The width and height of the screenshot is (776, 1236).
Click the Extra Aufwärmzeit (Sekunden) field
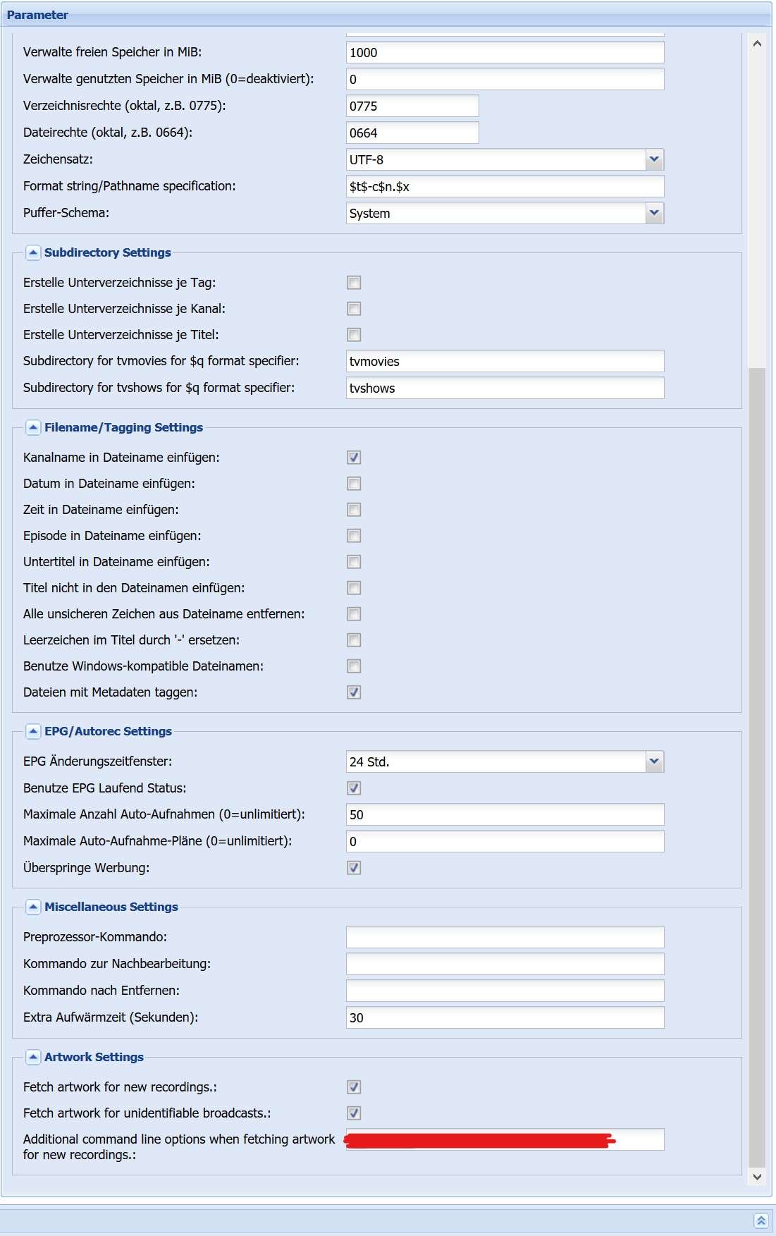pyautogui.click(x=505, y=1017)
